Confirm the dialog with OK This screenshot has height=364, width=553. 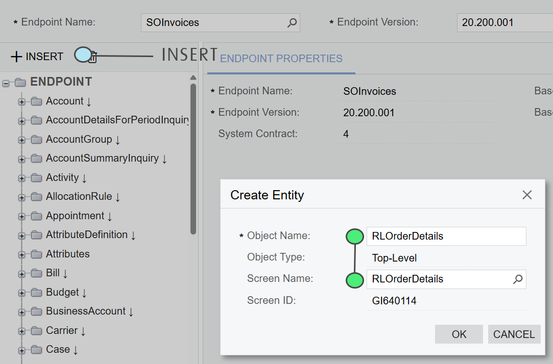(459, 334)
